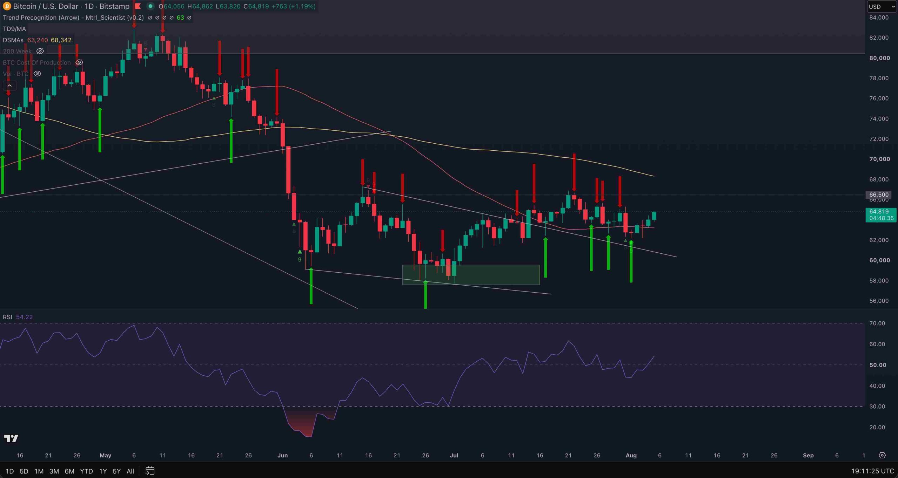Click the Jul label on time axis
The image size is (898, 478).
pyautogui.click(x=454, y=455)
